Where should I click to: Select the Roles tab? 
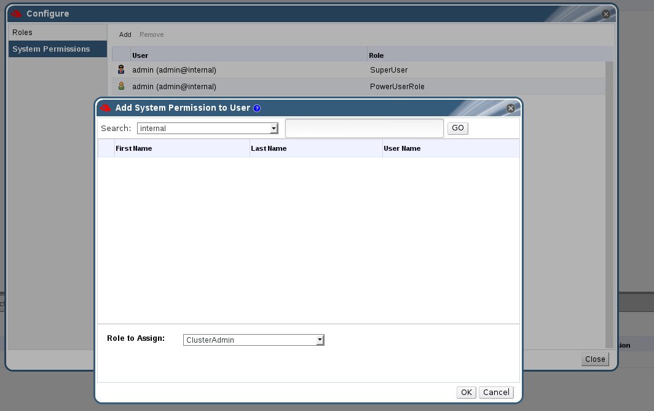tap(23, 32)
